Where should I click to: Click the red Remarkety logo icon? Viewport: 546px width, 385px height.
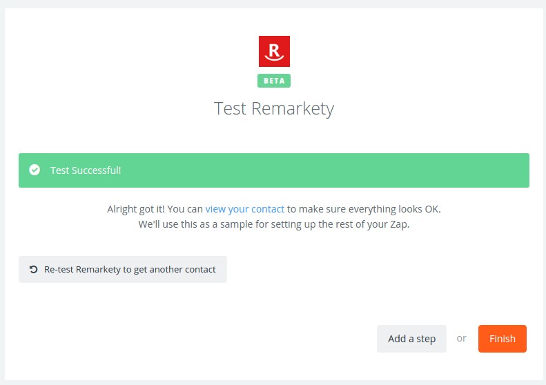point(274,51)
